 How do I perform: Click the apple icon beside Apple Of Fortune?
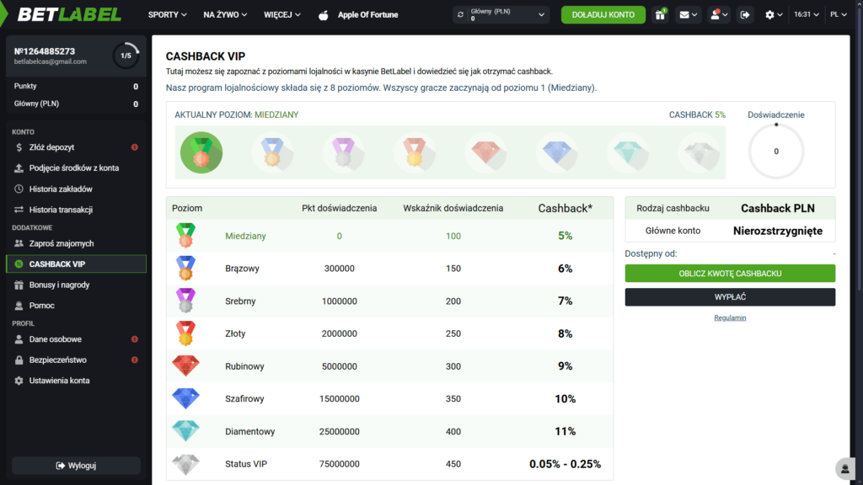[323, 15]
